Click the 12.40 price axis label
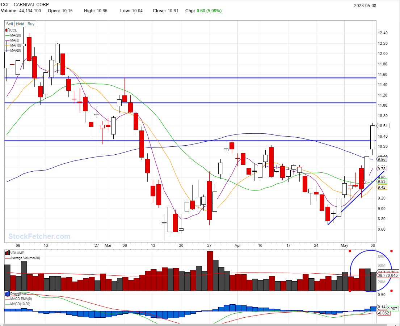This screenshot has width=400, height=326. tap(383, 33)
